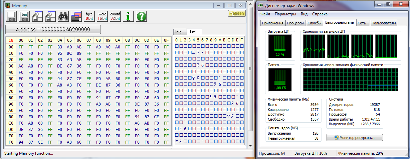Select byte 89 in row 10
410x159 pixels.
point(79,53)
